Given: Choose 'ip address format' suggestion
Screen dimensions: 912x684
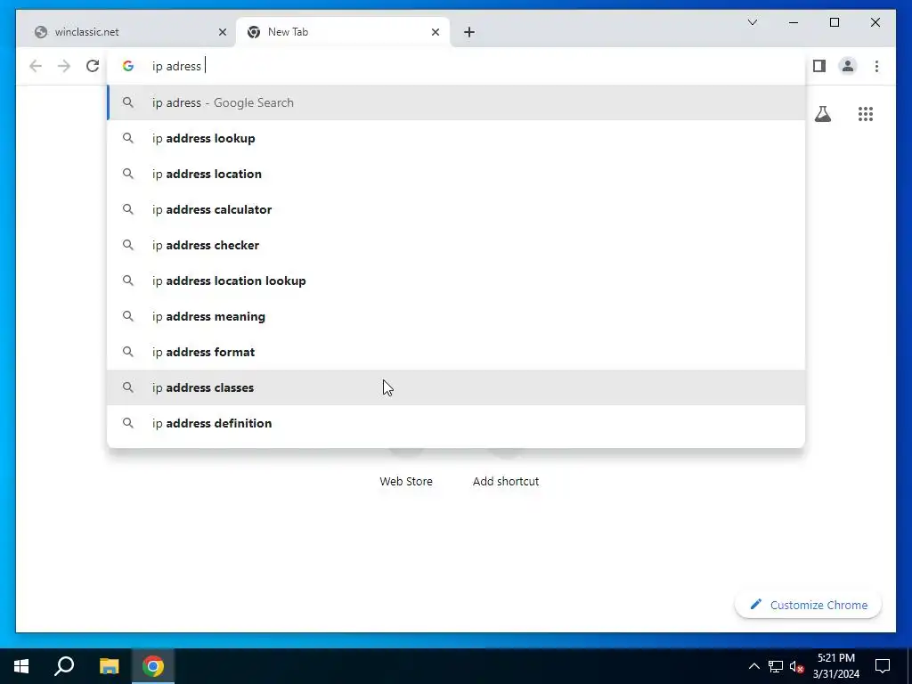Looking at the screenshot, I should coord(456,351).
